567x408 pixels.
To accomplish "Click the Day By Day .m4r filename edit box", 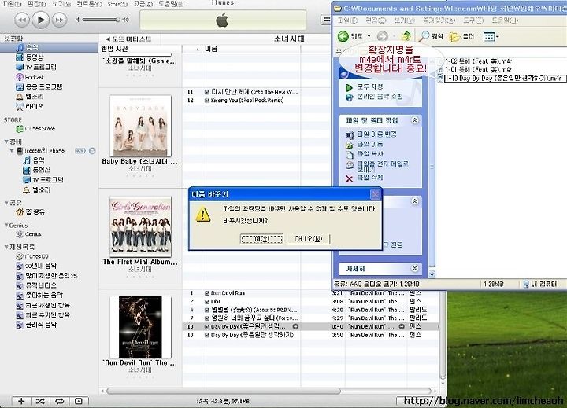I will [x=505, y=79].
